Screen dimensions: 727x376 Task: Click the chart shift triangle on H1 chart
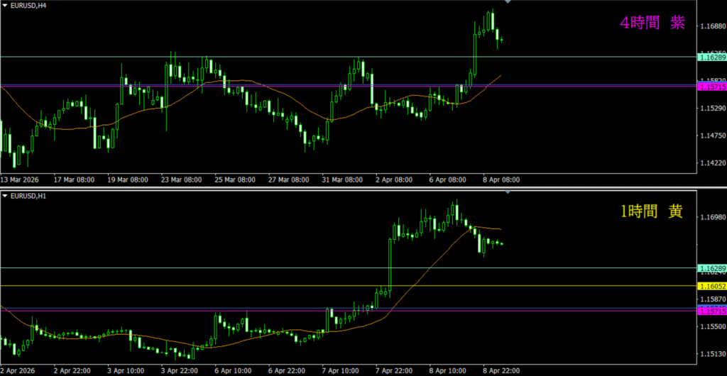tap(507, 192)
